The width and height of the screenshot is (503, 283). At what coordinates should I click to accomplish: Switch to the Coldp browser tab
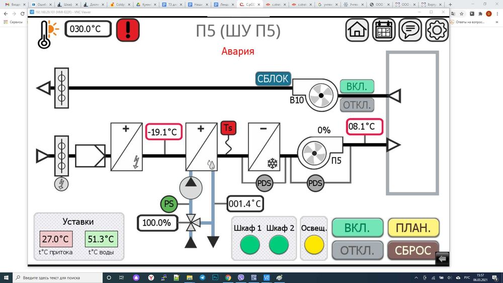120,5
